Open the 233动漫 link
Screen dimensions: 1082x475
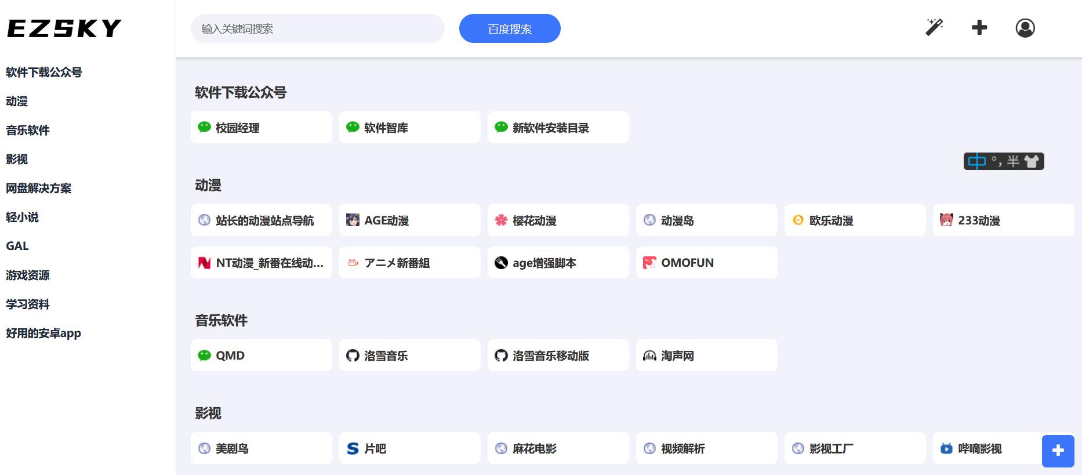[1004, 220]
